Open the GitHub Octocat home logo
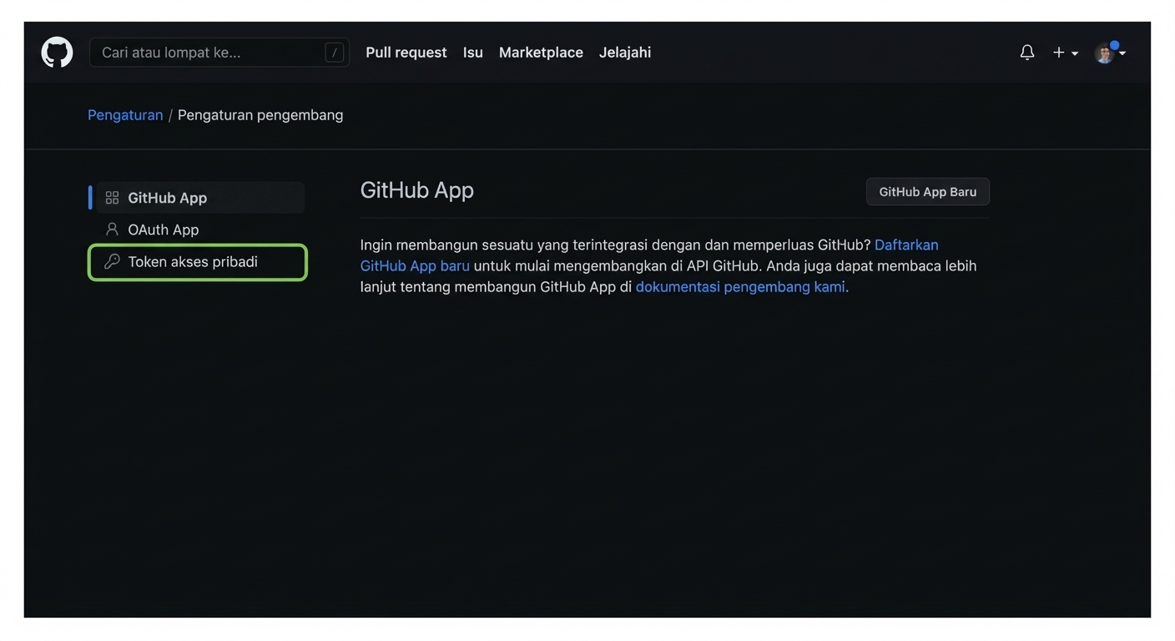Screen dimensions: 1175x641 (x=57, y=53)
